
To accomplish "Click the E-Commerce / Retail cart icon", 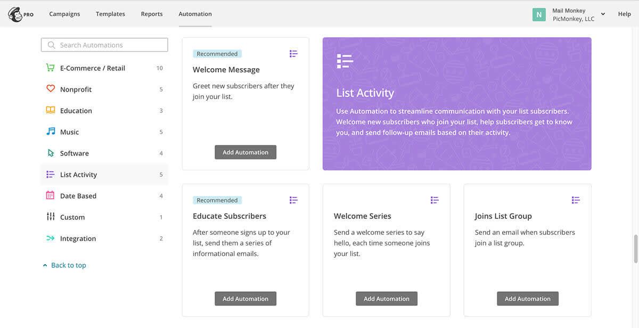I will pyautogui.click(x=51, y=68).
